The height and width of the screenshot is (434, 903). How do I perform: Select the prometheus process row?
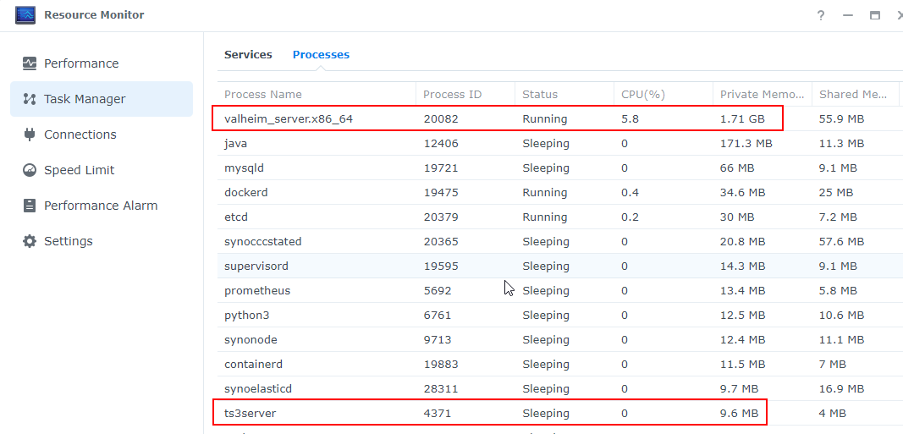pos(560,291)
